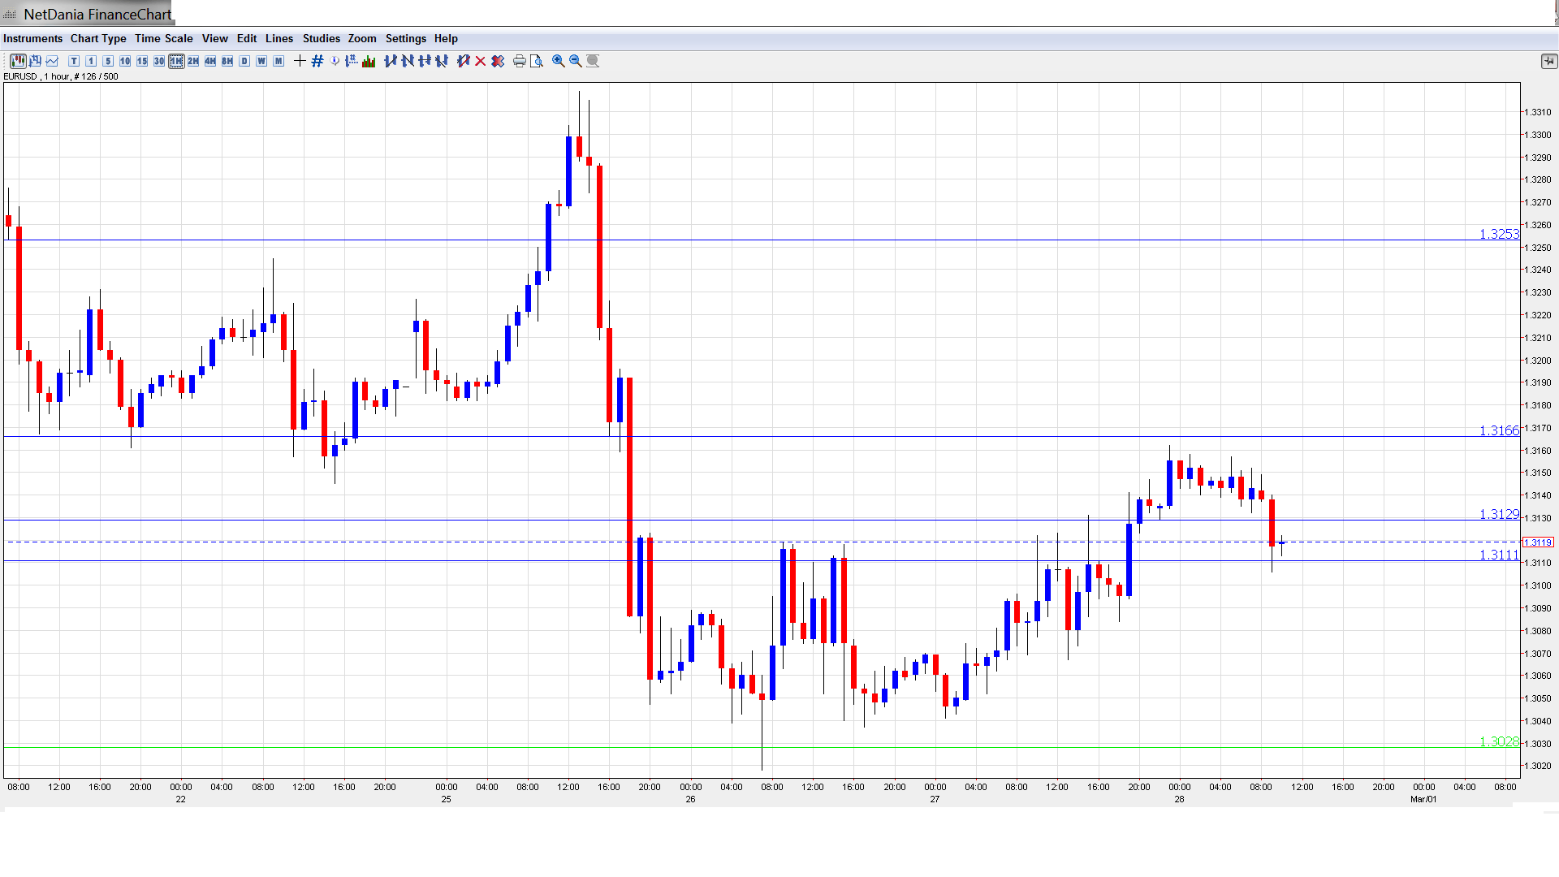The width and height of the screenshot is (1559, 877).
Task: Open the Lines menu
Action: point(279,38)
